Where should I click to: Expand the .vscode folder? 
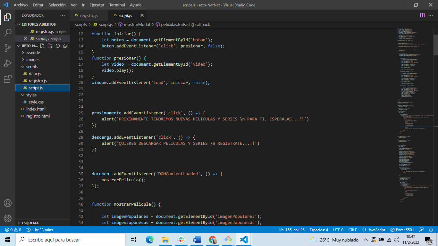coord(42,53)
